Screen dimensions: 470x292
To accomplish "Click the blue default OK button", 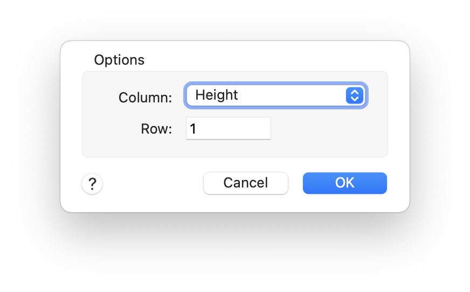I will [x=344, y=183].
